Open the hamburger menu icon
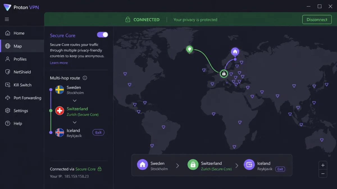The width and height of the screenshot is (337, 189). pos(7,19)
